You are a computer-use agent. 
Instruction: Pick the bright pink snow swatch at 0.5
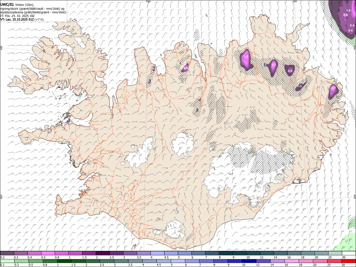pyautogui.click(x=48, y=253)
